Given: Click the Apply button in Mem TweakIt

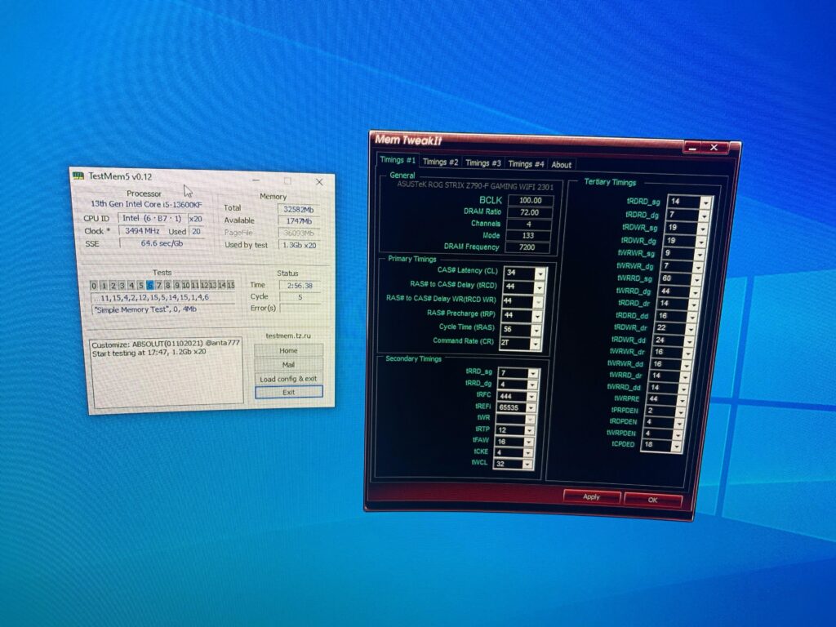Looking at the screenshot, I should [x=592, y=496].
